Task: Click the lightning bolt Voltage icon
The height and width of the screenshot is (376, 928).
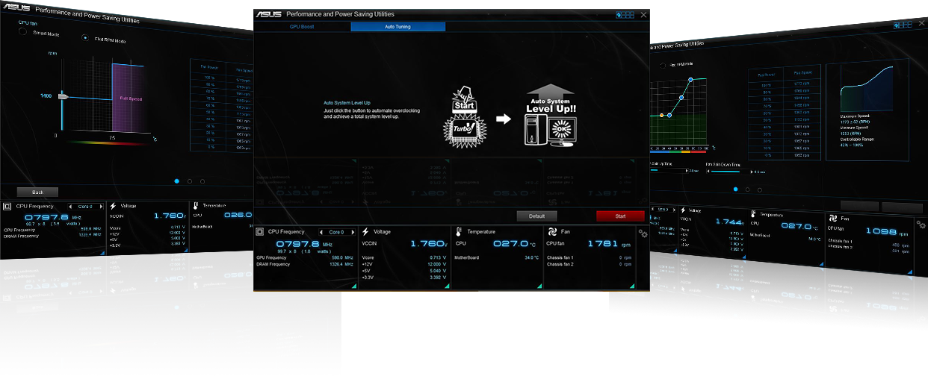Action: coord(365,232)
